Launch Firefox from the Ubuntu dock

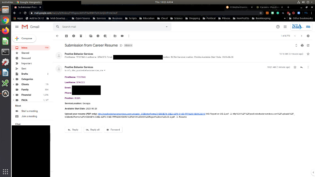(5, 30)
